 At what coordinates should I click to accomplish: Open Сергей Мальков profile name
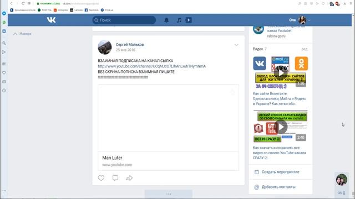130,44
